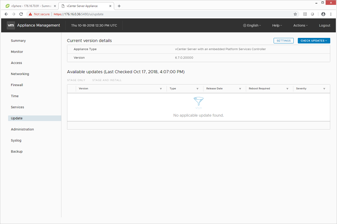
Task: Open the English language dropdown
Action: tap(252, 25)
